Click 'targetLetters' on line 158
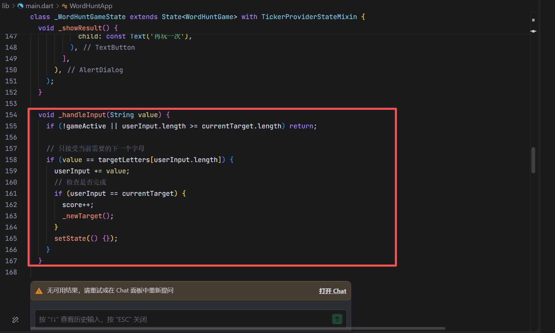 tap(124, 160)
